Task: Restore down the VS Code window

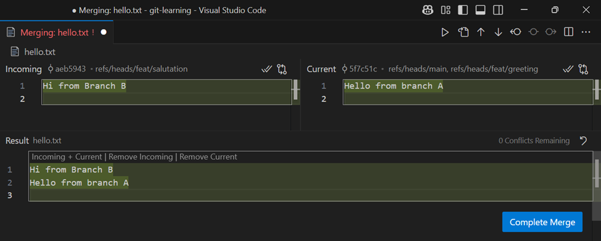Action: pos(555,10)
